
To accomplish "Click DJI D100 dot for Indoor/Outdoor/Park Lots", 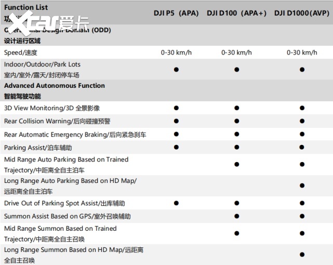I will pos(236,69).
